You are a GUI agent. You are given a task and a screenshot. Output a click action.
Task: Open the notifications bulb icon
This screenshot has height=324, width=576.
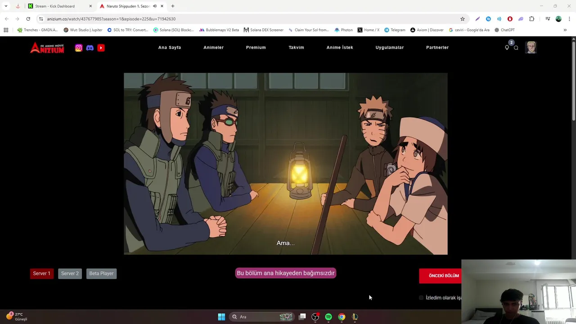[507, 48]
